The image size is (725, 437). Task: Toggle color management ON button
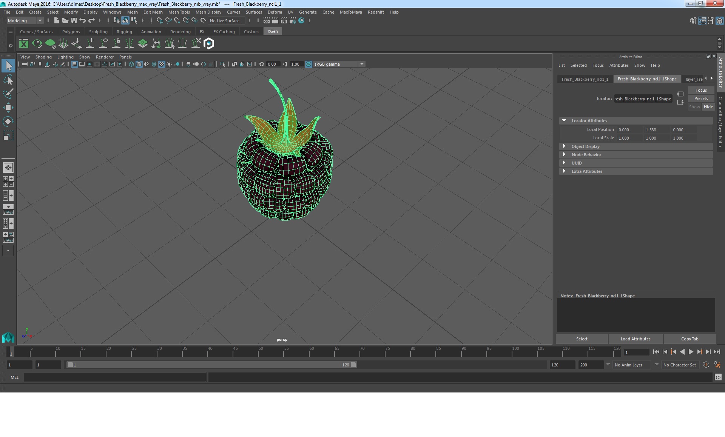coord(309,64)
